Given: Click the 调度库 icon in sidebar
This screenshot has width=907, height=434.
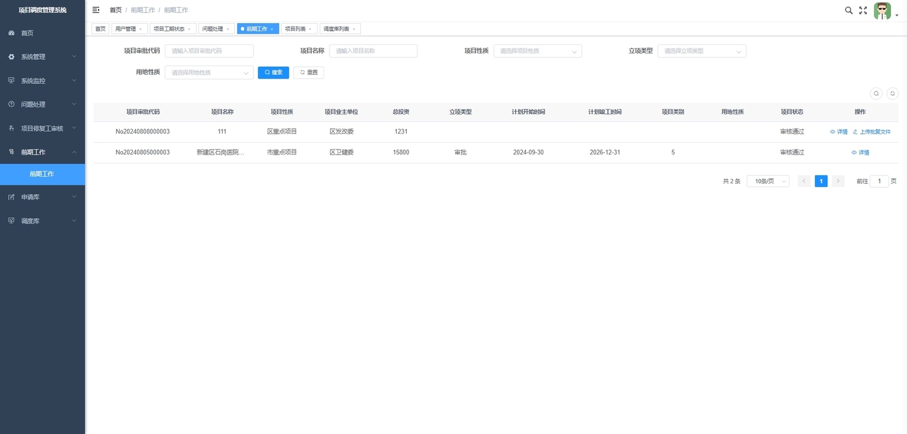Looking at the screenshot, I should click(x=11, y=220).
